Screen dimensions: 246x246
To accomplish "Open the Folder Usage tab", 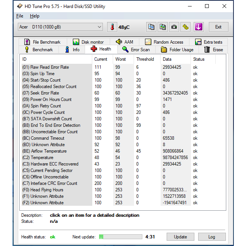I will click(x=177, y=50).
